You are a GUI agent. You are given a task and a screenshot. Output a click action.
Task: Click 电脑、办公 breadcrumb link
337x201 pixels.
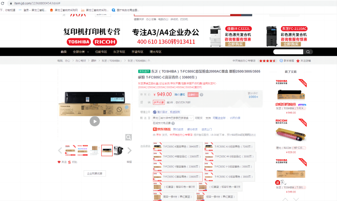pyautogui.click(x=64, y=61)
